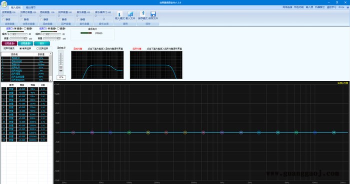Select EQ band 2 node on graph
Image resolution: width=350 pixels, height=184 pixels.
tap(92, 132)
